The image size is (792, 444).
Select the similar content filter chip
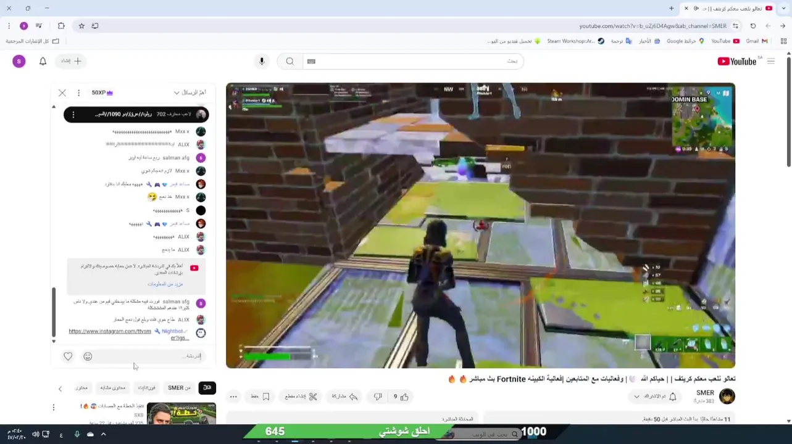click(x=113, y=387)
